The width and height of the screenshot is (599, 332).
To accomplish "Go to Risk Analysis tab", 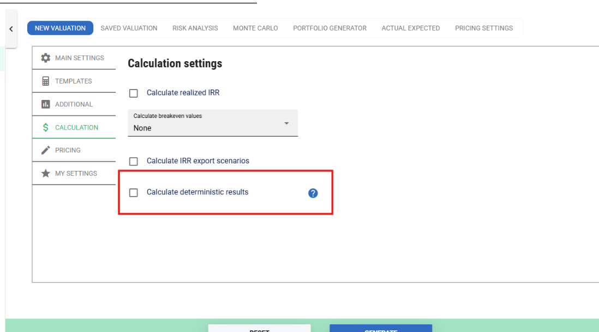I will click(195, 28).
